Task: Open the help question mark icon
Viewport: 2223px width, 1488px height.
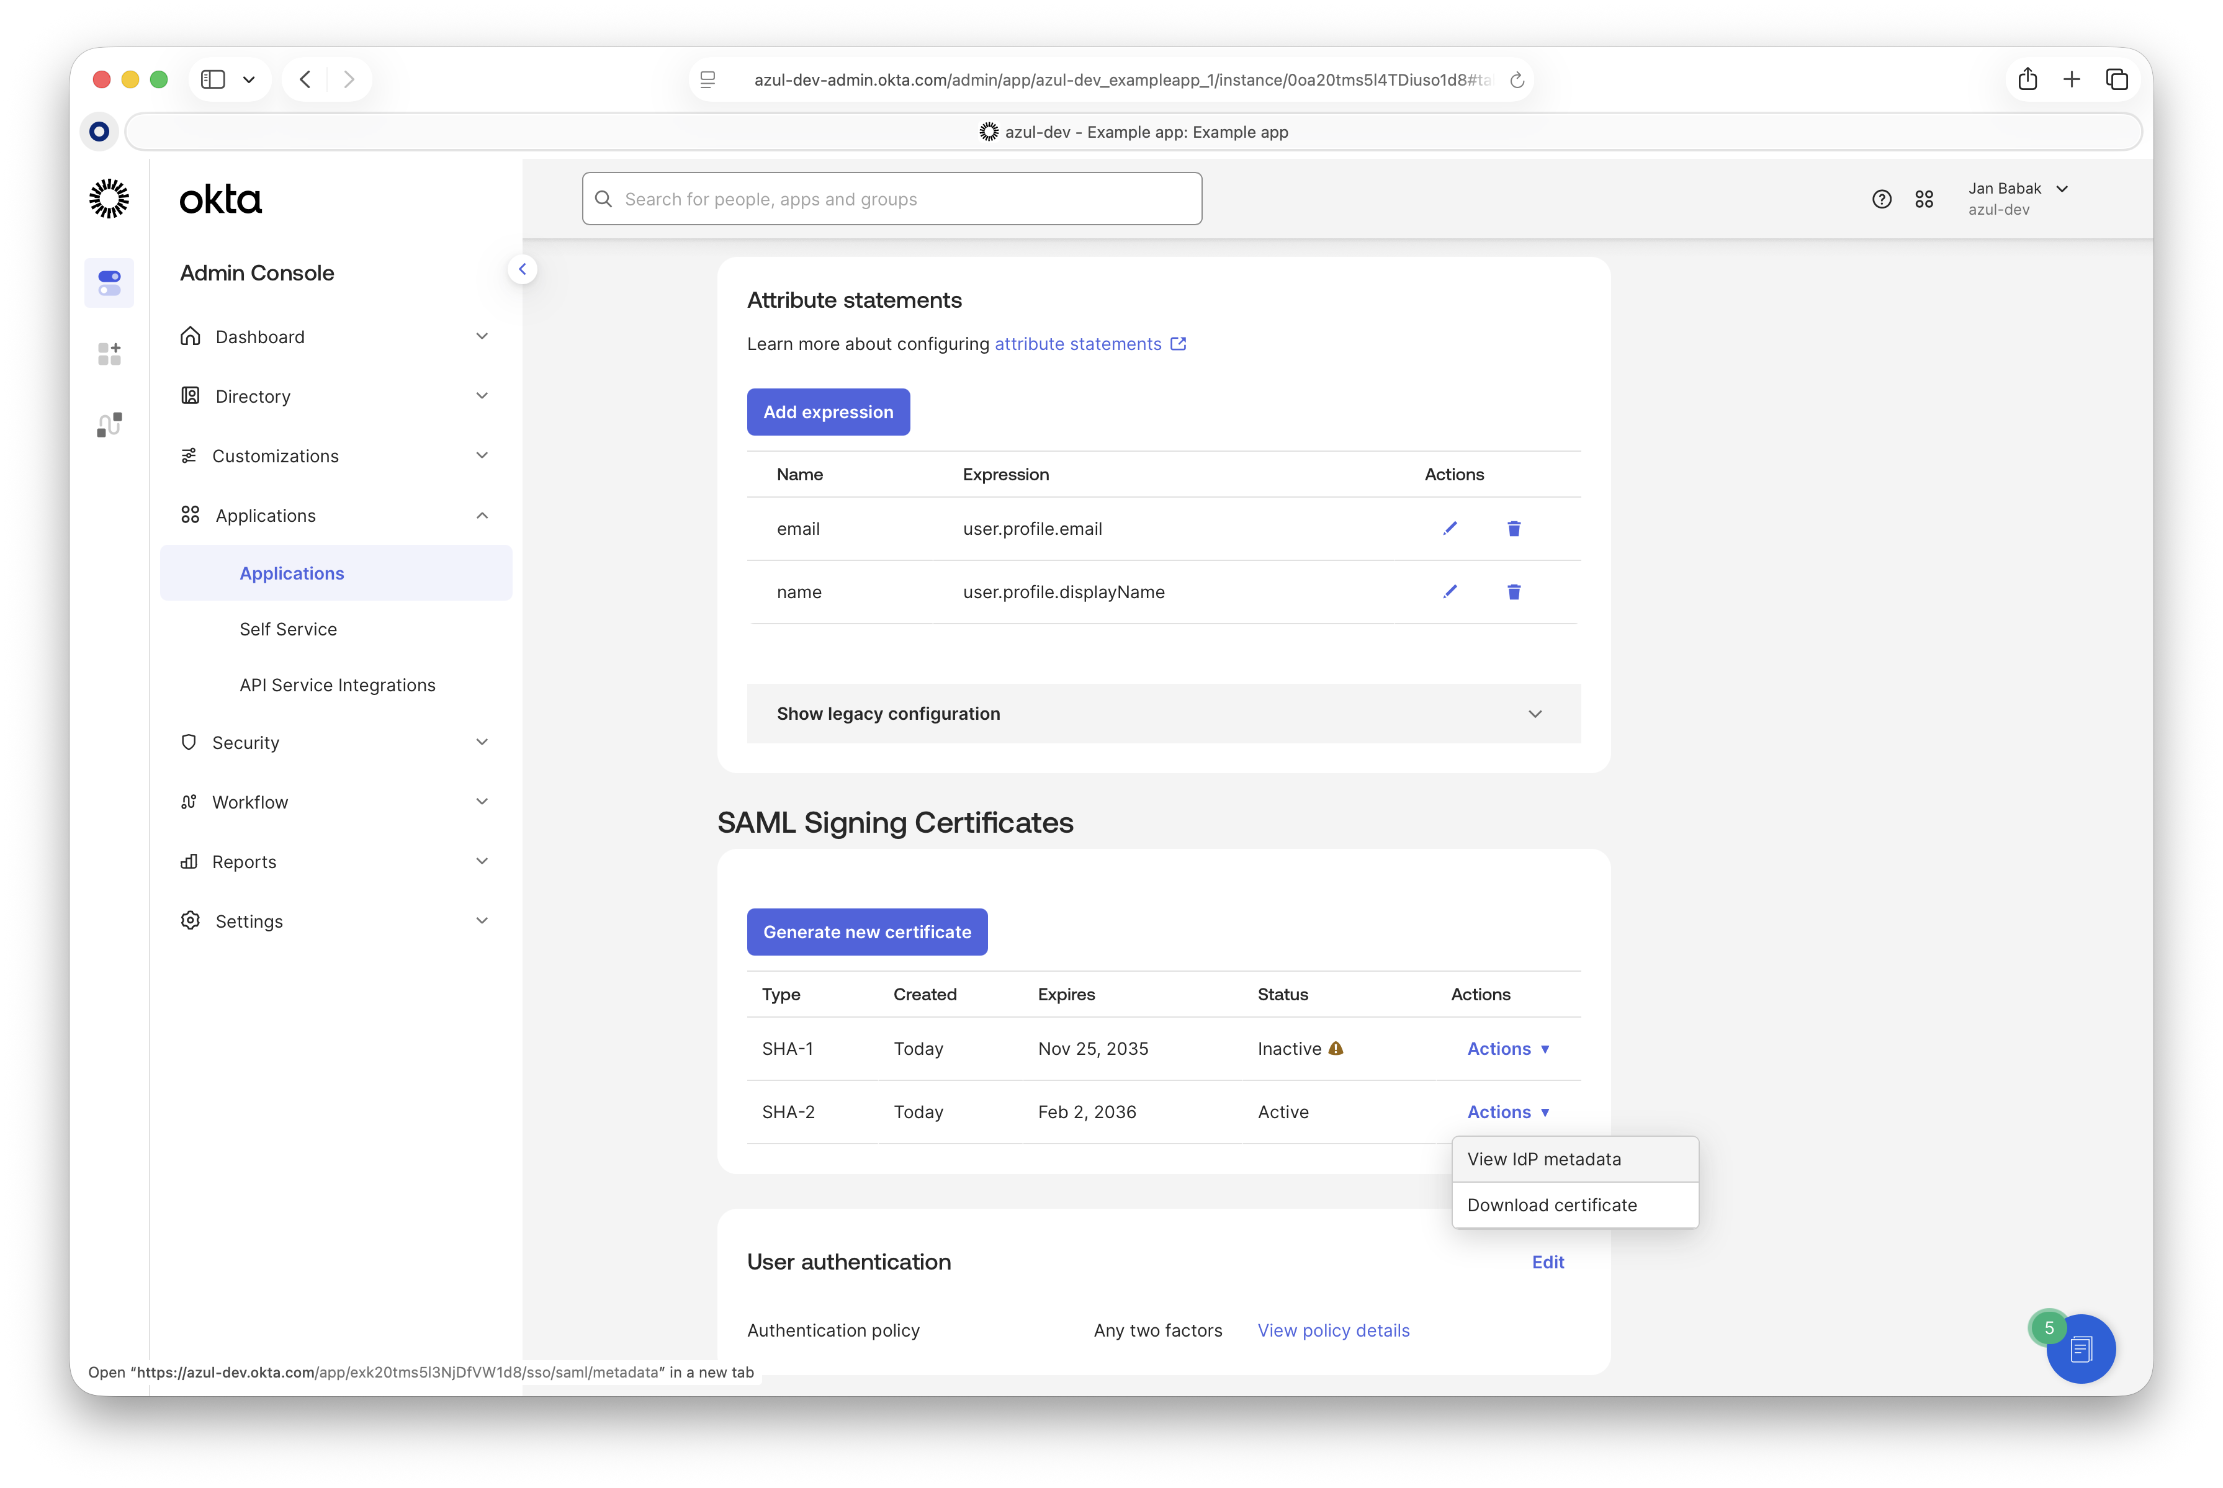Action: (x=1881, y=199)
